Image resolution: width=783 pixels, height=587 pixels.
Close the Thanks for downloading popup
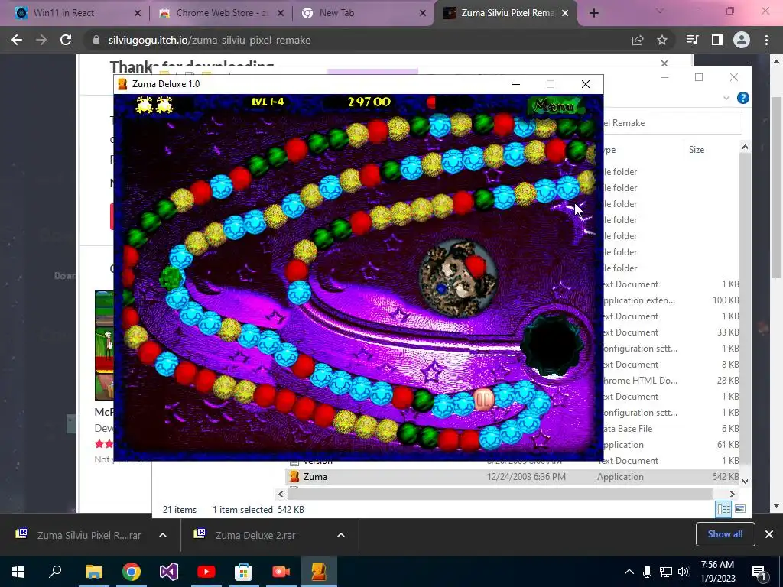[x=664, y=63]
